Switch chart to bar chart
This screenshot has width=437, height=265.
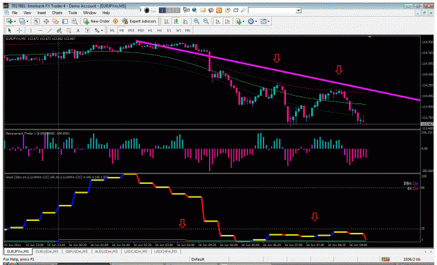tap(166, 21)
